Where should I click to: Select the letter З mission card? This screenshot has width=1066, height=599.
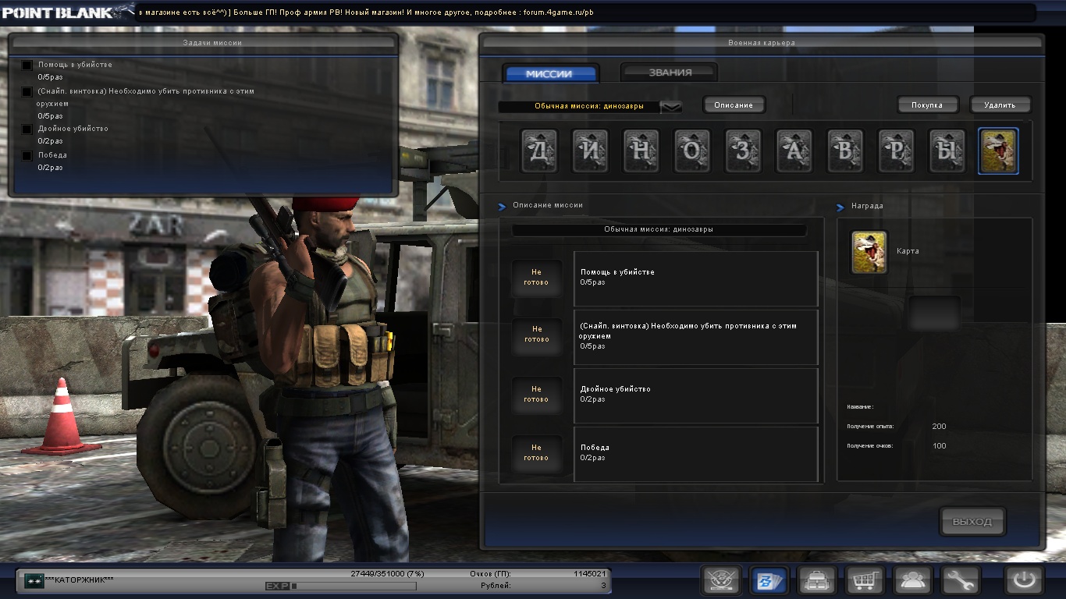[743, 151]
